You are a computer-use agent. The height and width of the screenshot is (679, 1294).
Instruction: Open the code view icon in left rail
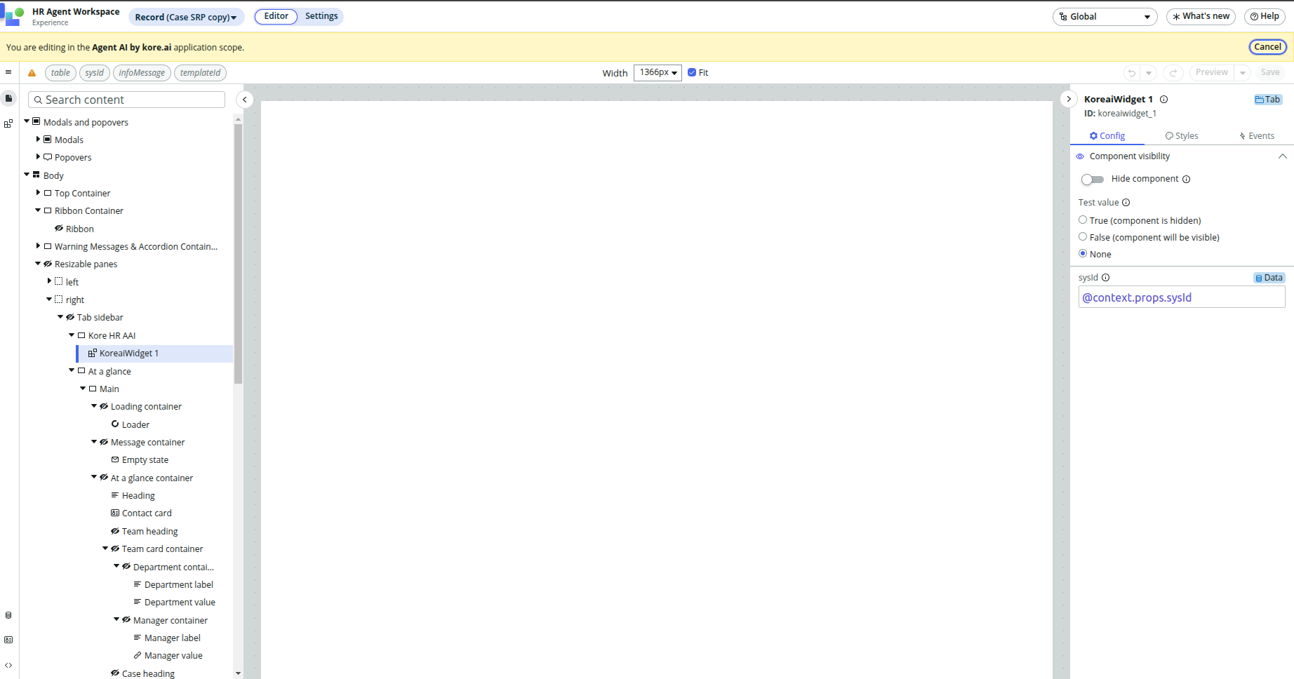[x=8, y=665]
